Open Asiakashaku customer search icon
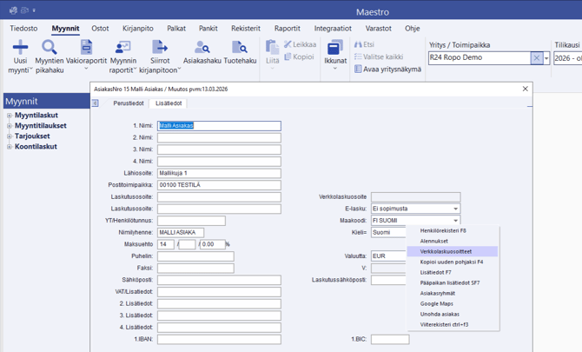 (x=202, y=48)
